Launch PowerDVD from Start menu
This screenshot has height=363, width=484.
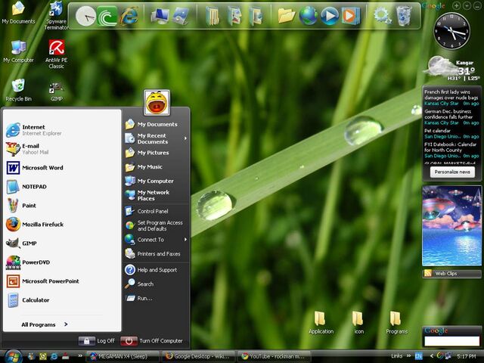[x=62, y=262]
